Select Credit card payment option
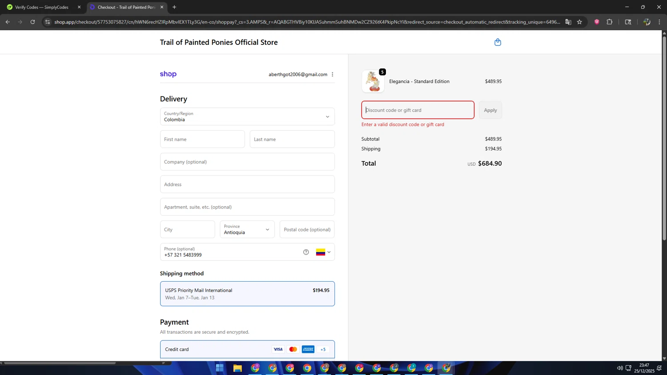667x375 pixels. coord(247,349)
